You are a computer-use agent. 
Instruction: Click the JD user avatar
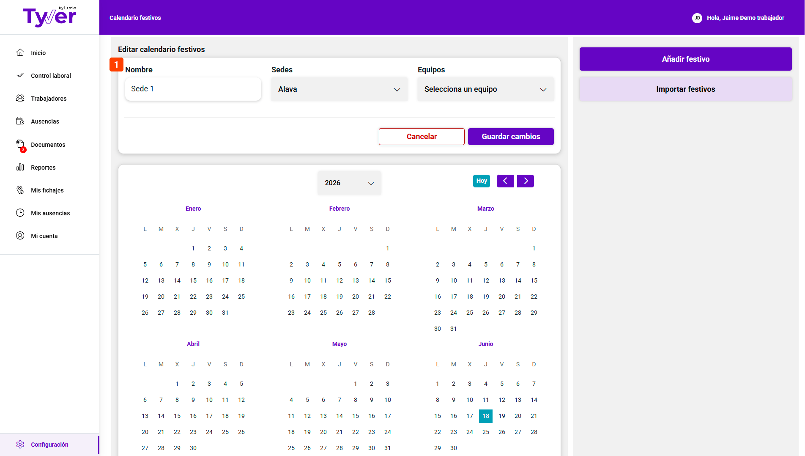coord(697,18)
